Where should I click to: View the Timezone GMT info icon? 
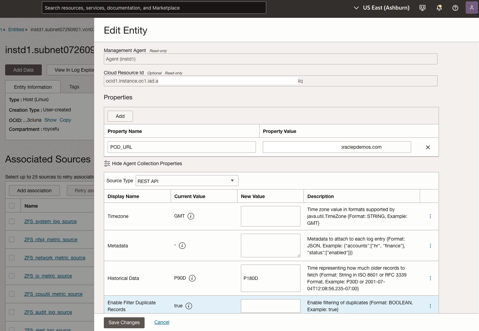[191, 216]
